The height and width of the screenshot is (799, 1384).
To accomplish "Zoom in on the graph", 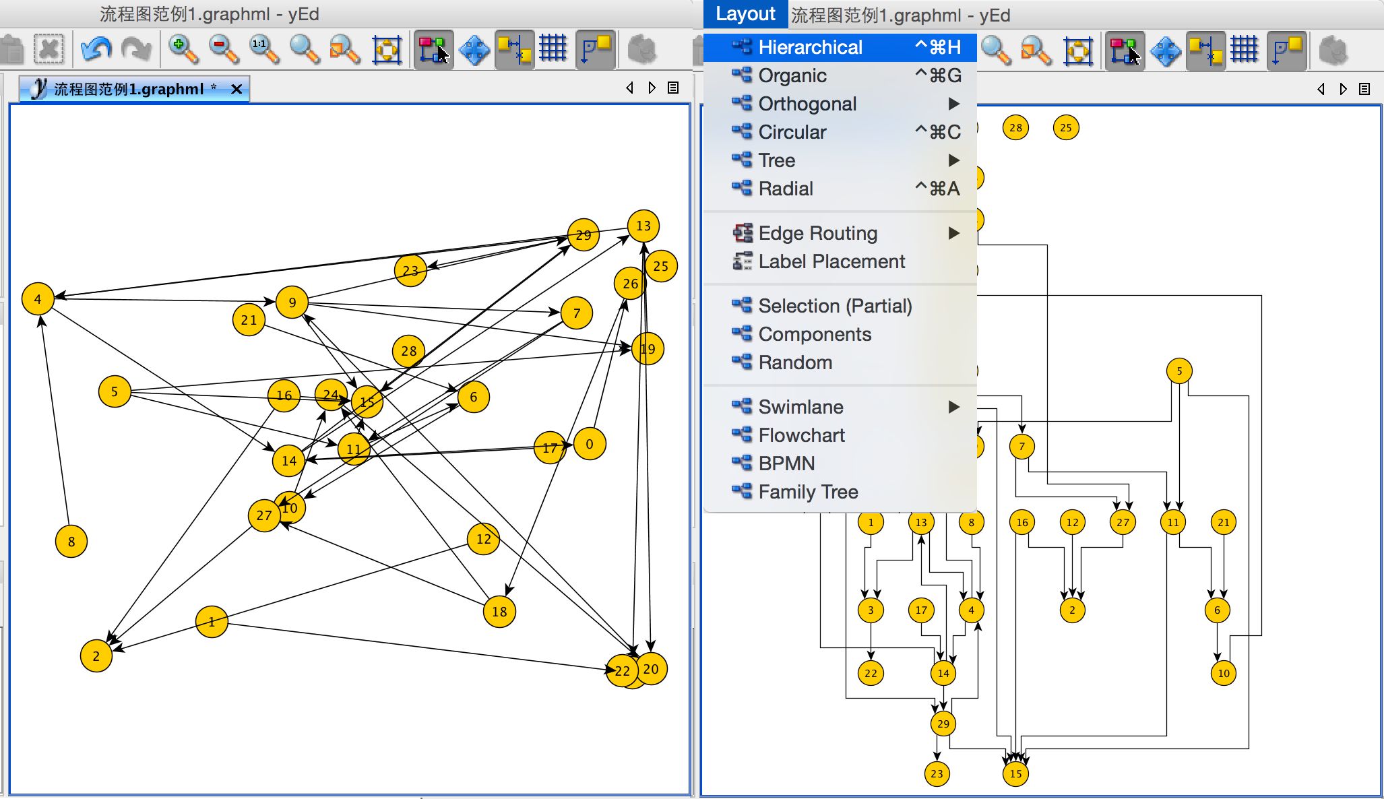I will point(183,48).
